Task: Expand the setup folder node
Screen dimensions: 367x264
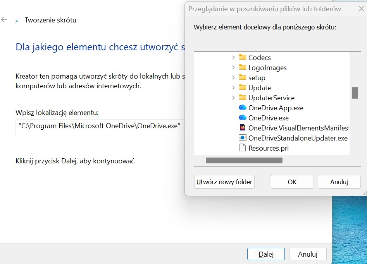Action: (x=233, y=77)
